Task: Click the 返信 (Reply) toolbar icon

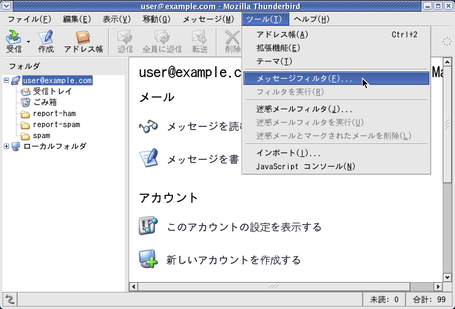Action: coord(125,42)
